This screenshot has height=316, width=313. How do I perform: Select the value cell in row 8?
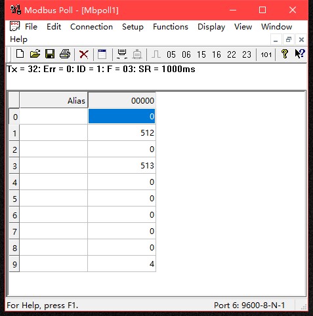[122, 247]
